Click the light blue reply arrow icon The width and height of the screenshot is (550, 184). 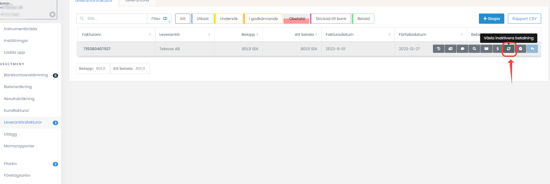coord(532,49)
